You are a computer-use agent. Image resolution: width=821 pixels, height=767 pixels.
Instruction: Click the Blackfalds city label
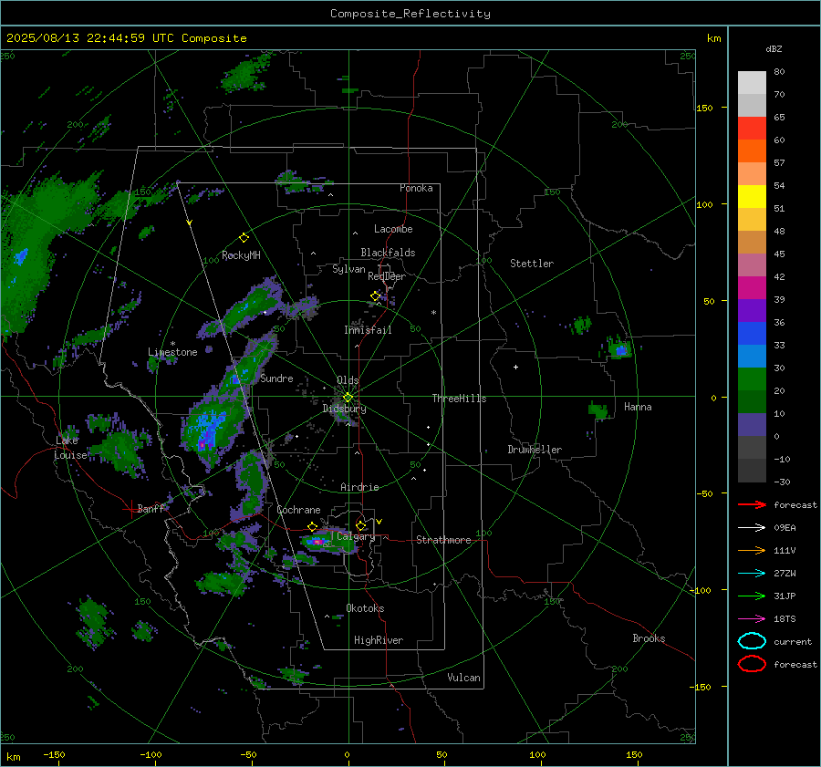pos(388,253)
